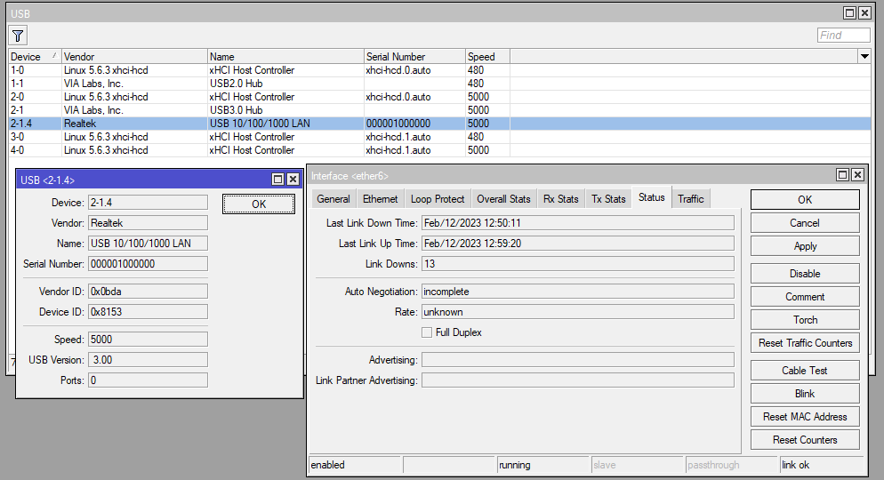Close the Interface ether6 window
The width and height of the screenshot is (884, 480).
[857, 174]
